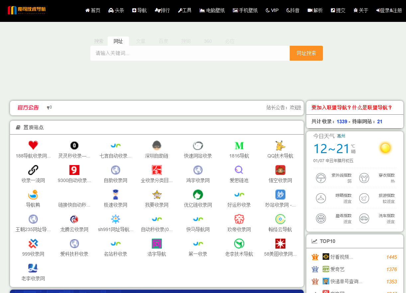Click the 爱思链池 magnifier icon
The width and height of the screenshot is (406, 293).
pyautogui.click(x=239, y=170)
